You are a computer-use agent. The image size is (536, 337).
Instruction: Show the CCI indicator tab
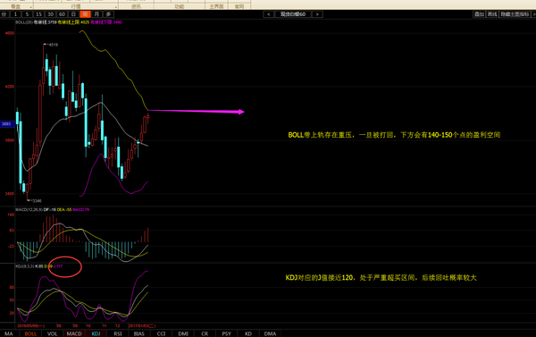click(162, 333)
